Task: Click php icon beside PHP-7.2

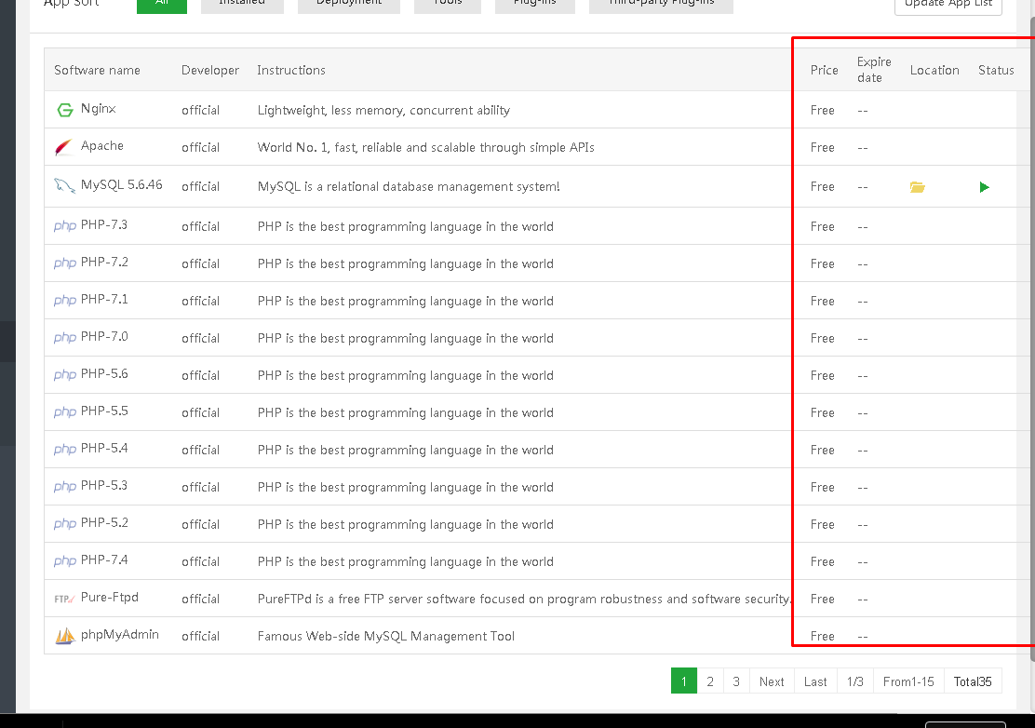Action: coord(65,263)
